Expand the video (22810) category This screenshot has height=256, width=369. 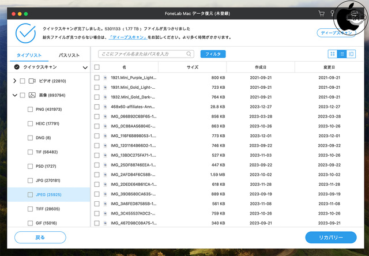[14, 81]
